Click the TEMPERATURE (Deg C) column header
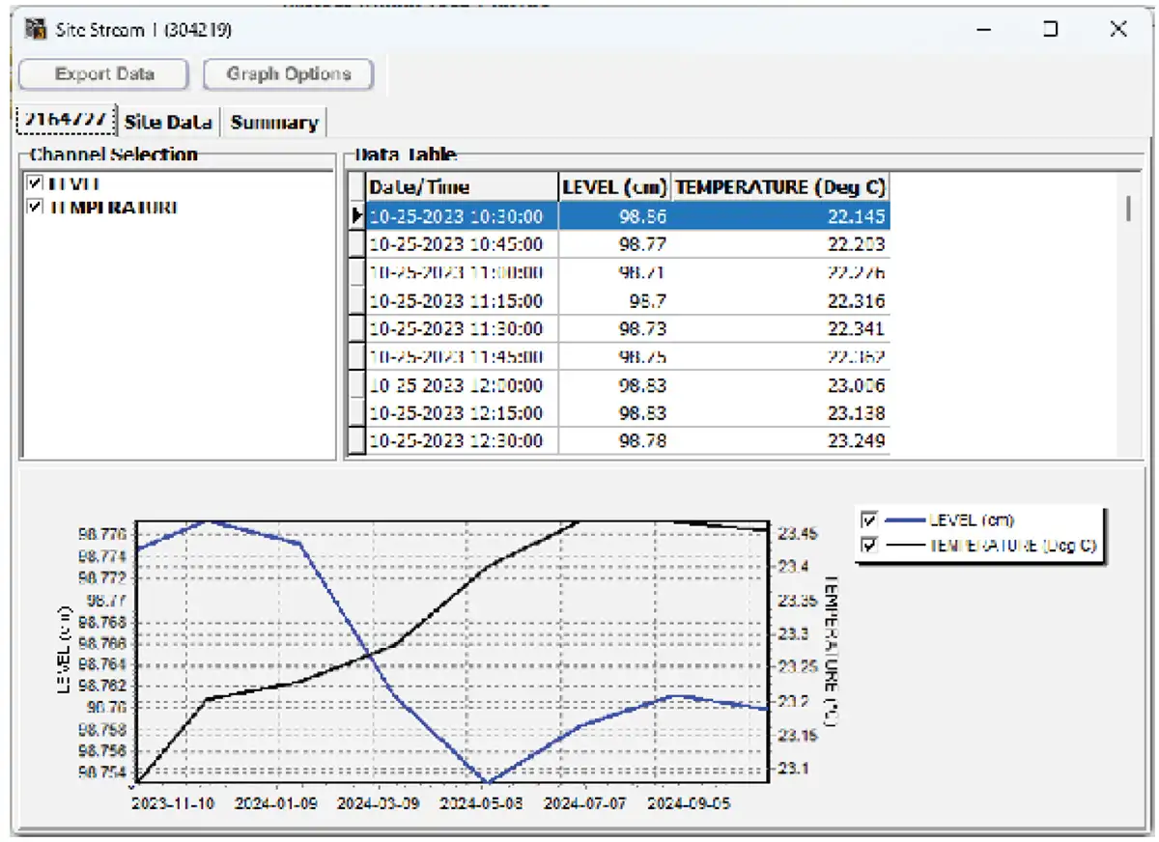Image resolution: width=1159 pixels, height=842 pixels. [x=782, y=186]
